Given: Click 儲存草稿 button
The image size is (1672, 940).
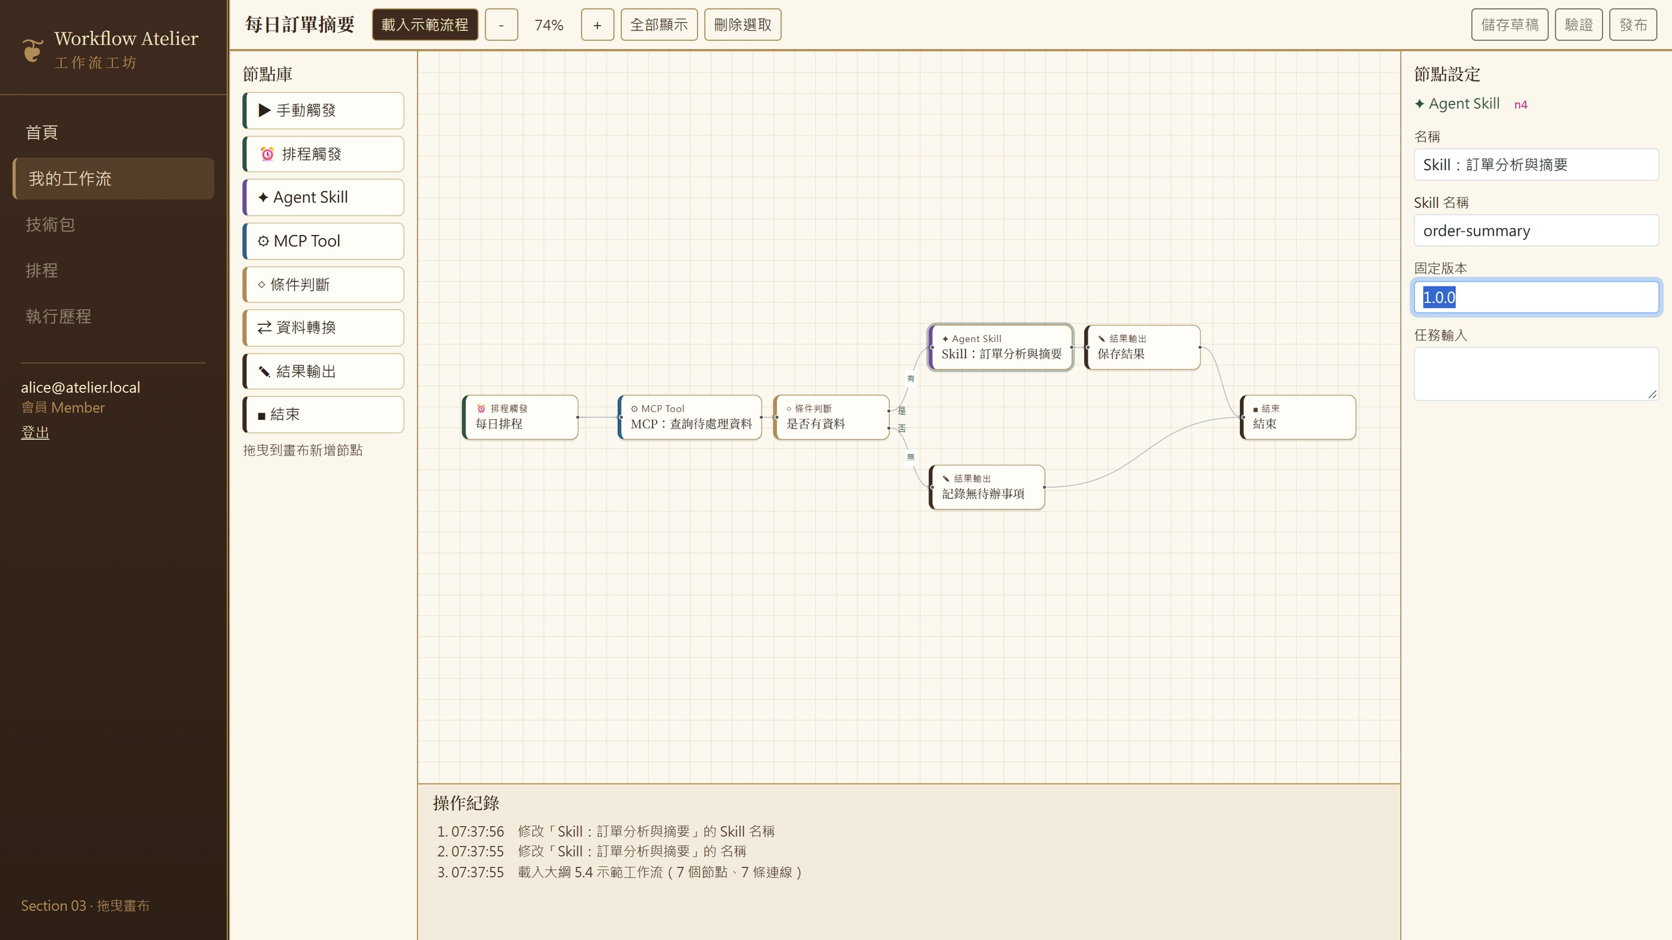Looking at the screenshot, I should coord(1510,24).
